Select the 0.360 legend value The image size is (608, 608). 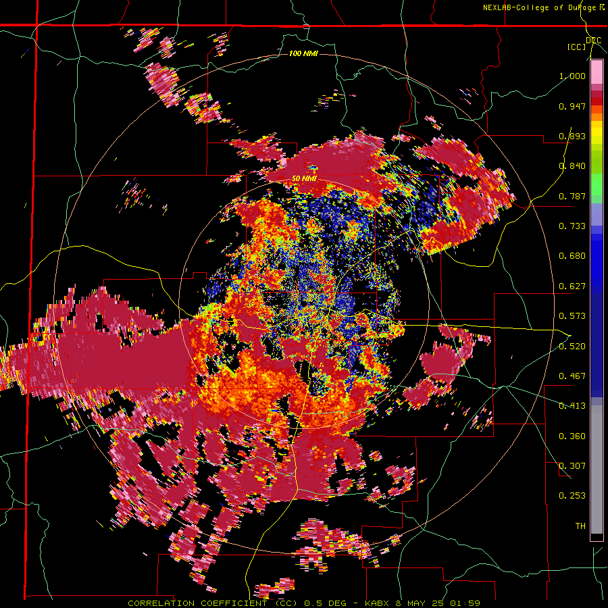(x=572, y=436)
